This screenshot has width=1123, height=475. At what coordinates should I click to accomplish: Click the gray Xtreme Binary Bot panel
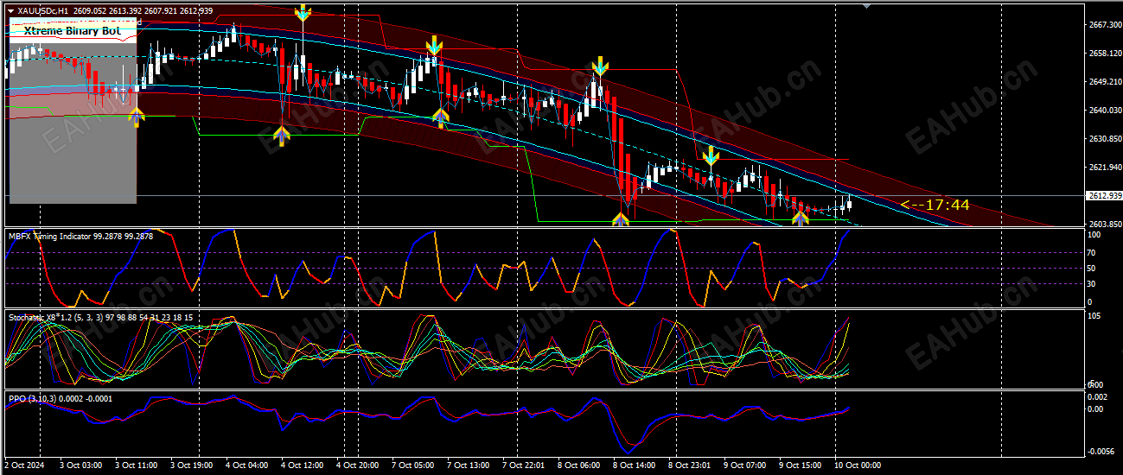73,112
